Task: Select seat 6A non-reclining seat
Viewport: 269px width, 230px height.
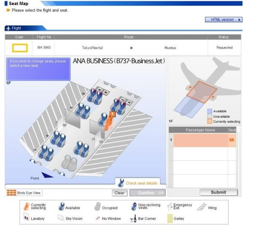Action: click(122, 108)
